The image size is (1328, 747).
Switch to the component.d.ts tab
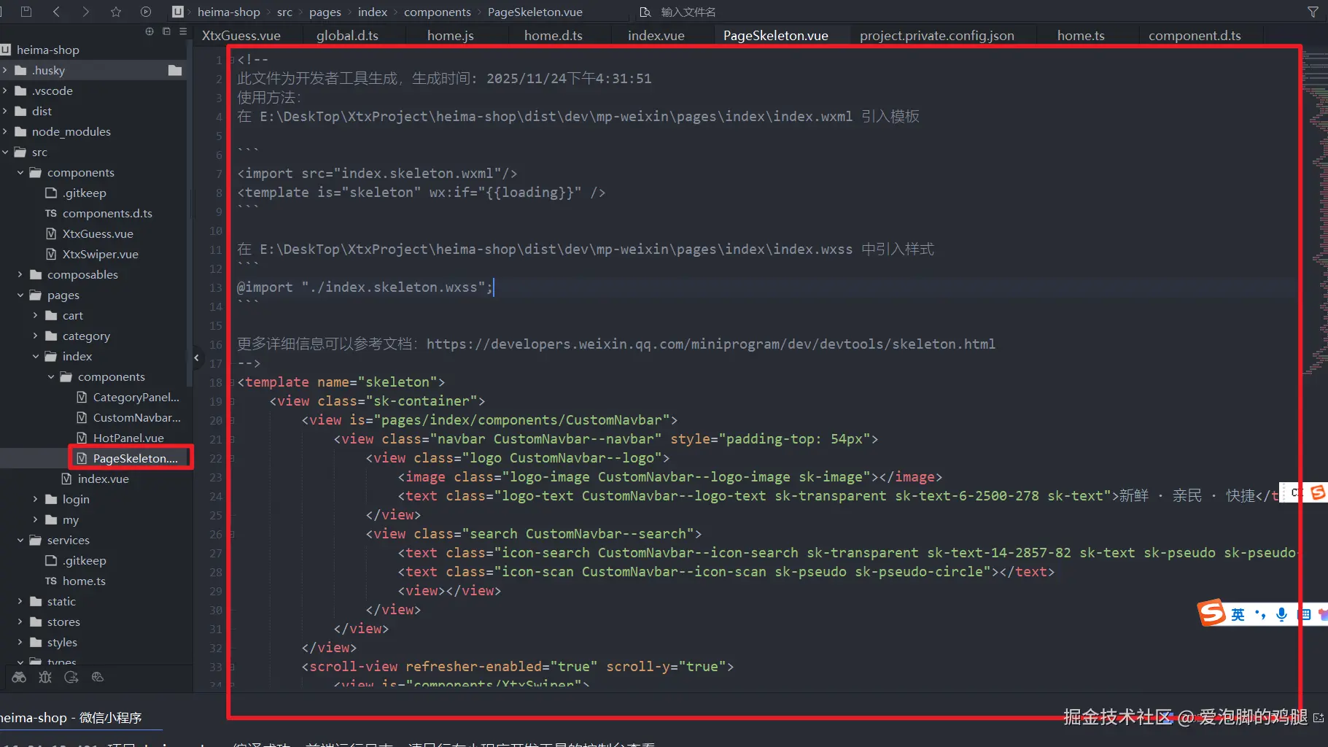tap(1195, 35)
